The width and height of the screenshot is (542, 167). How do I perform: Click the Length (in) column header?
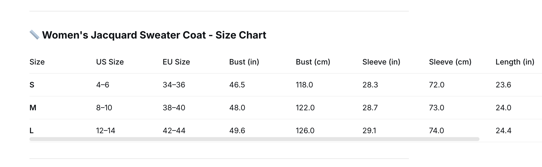(x=515, y=62)
